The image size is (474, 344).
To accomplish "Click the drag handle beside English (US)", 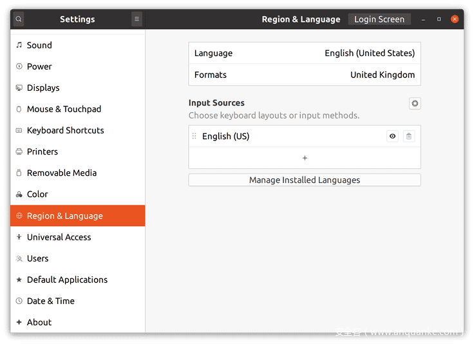I will 194,137.
